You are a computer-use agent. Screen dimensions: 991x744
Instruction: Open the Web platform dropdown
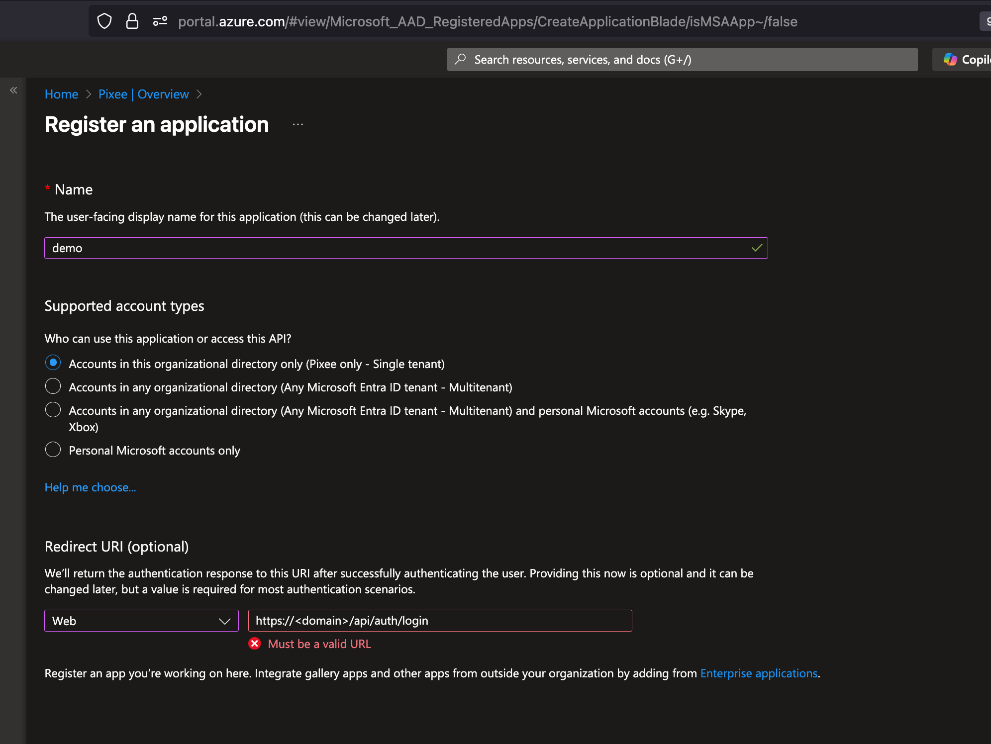click(141, 620)
